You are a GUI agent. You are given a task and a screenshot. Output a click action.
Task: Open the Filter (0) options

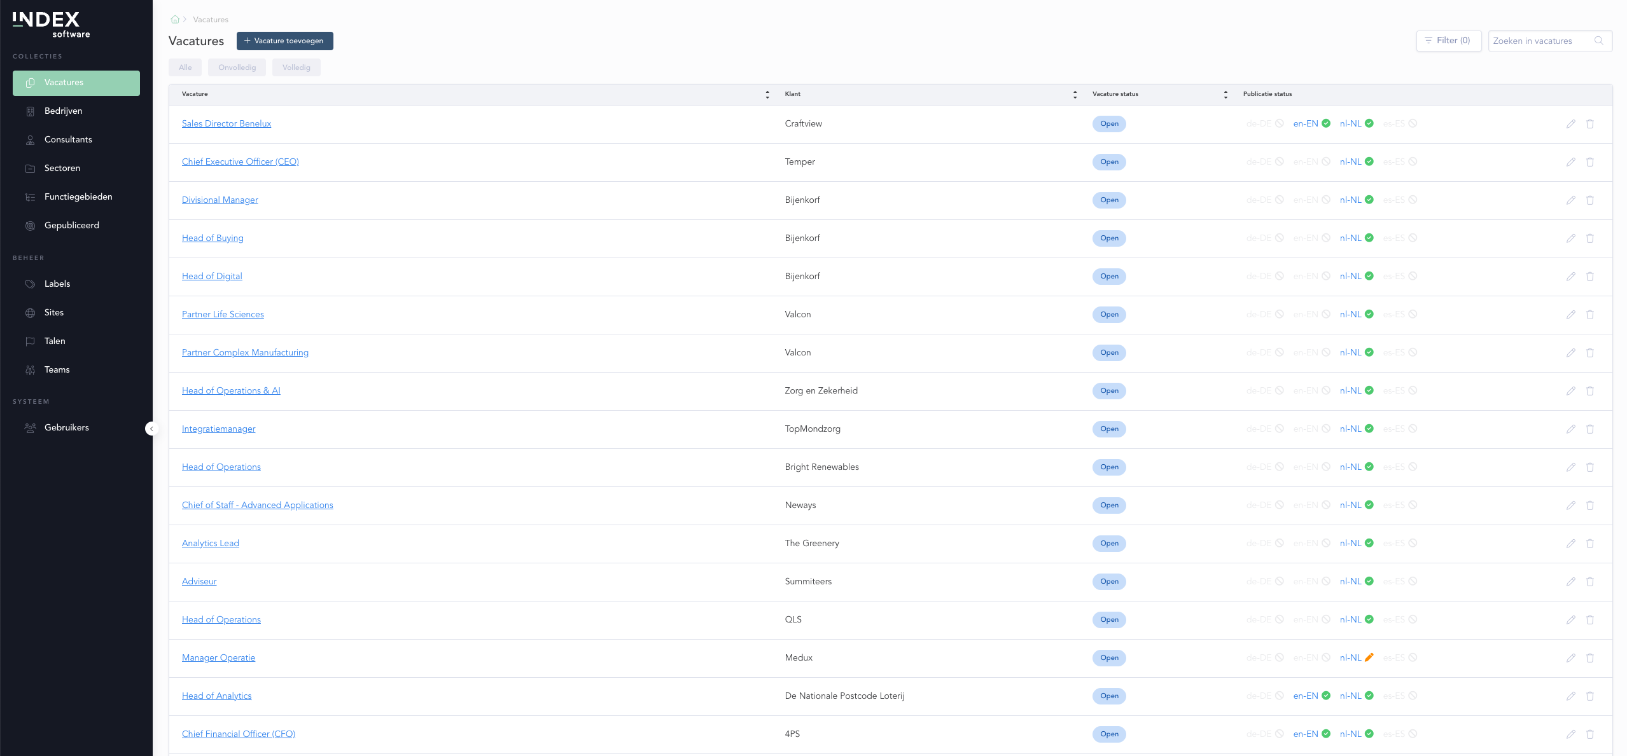1448,41
